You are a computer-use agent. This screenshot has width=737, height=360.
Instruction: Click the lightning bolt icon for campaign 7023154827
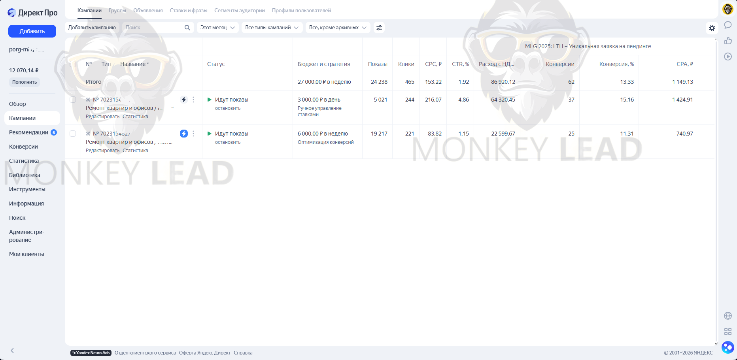[184, 134]
